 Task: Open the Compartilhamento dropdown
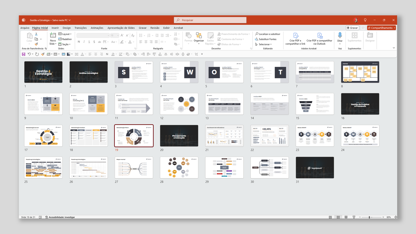coord(381,28)
